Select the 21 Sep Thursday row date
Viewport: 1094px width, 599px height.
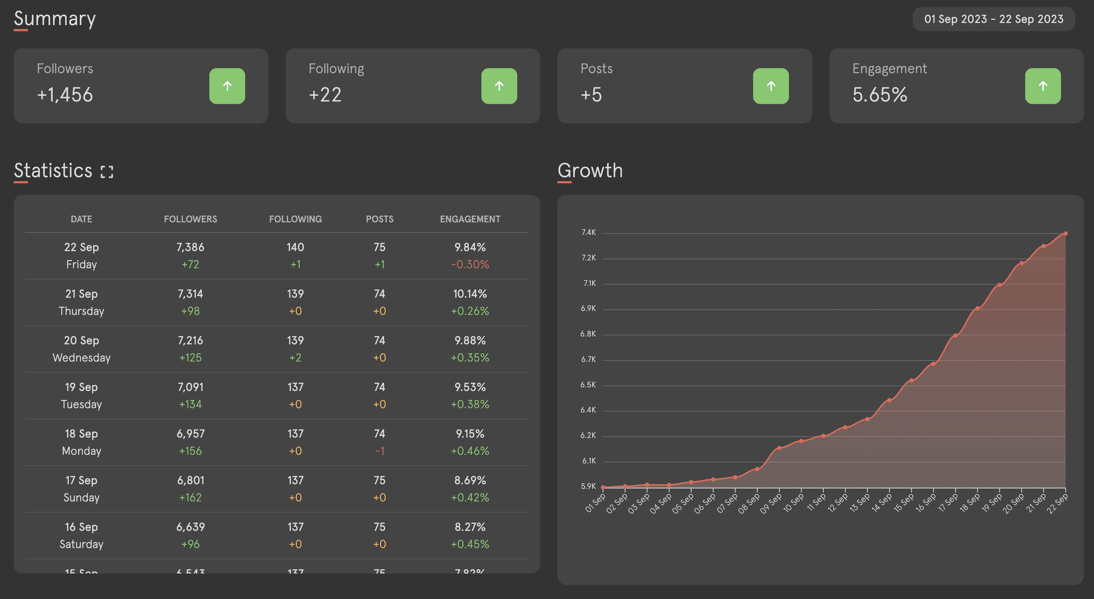click(x=81, y=302)
